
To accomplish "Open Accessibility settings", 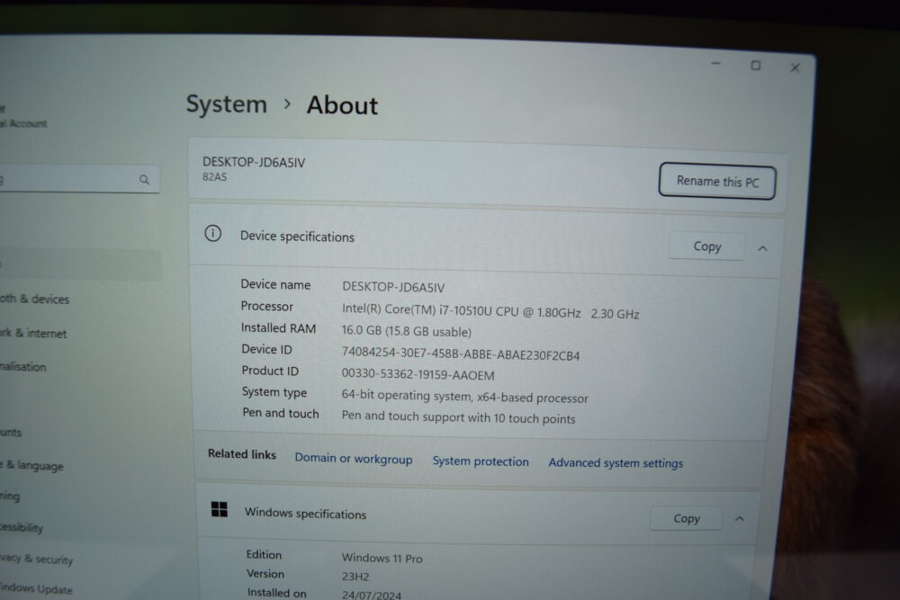I will (22, 527).
